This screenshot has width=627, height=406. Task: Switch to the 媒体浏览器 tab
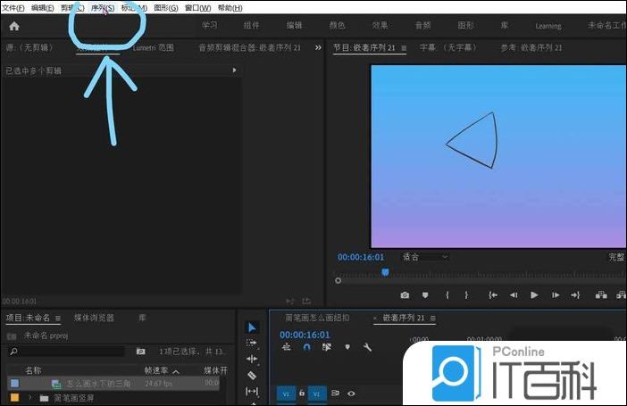click(x=94, y=317)
